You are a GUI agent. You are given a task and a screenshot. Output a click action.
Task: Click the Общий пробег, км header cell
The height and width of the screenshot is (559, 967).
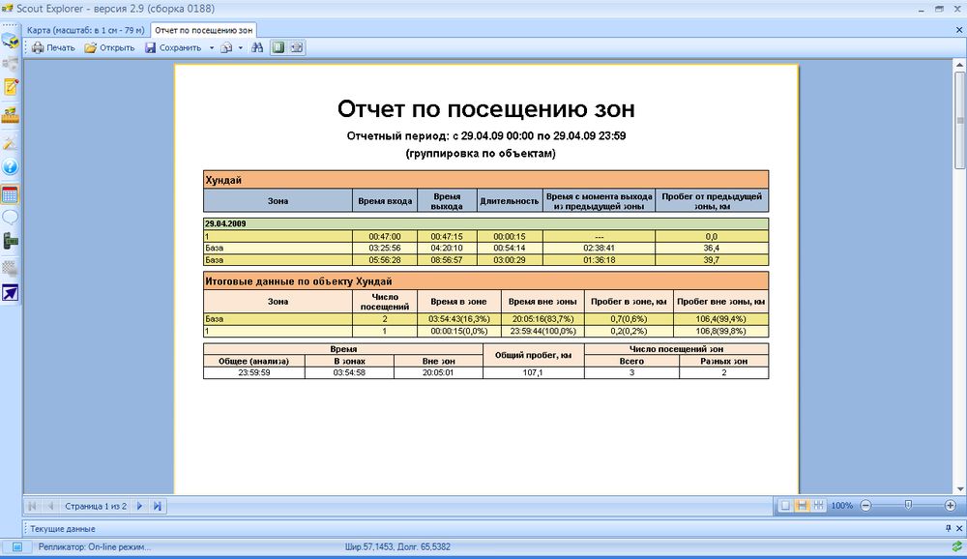[x=534, y=355]
